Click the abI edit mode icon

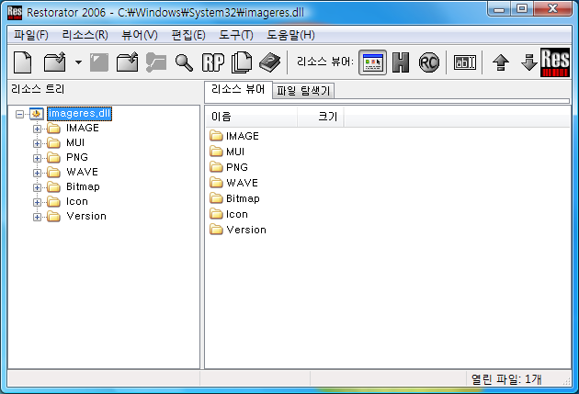click(x=464, y=62)
